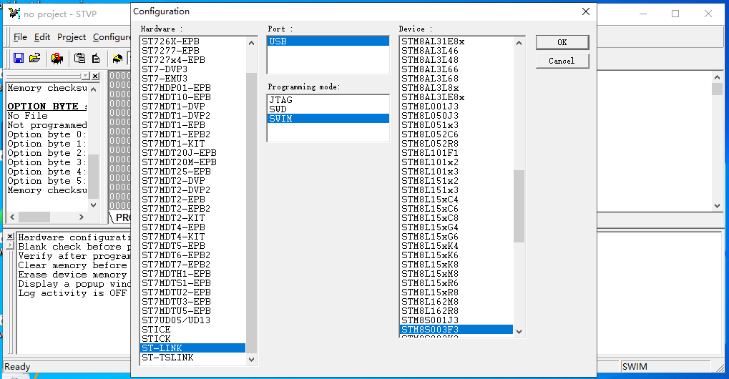Click the side panel down scroll arrow
This screenshot has height=379, width=729.
(x=94, y=205)
